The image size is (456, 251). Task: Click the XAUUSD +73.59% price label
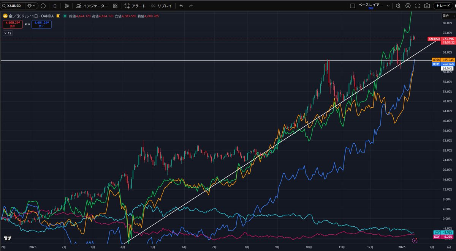point(441,39)
